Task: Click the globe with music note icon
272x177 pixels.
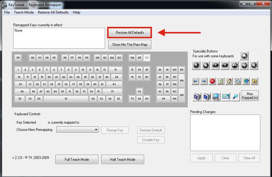Action: click(246, 81)
